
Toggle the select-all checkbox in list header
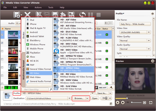(2, 29)
